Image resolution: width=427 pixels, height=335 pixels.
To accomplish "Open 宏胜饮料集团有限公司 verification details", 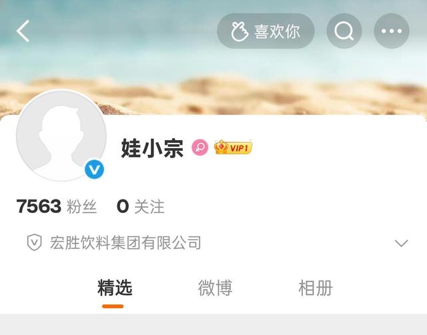I will (125, 242).
